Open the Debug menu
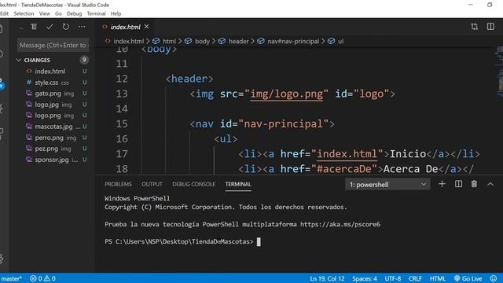The image size is (503, 283). pos(74,13)
